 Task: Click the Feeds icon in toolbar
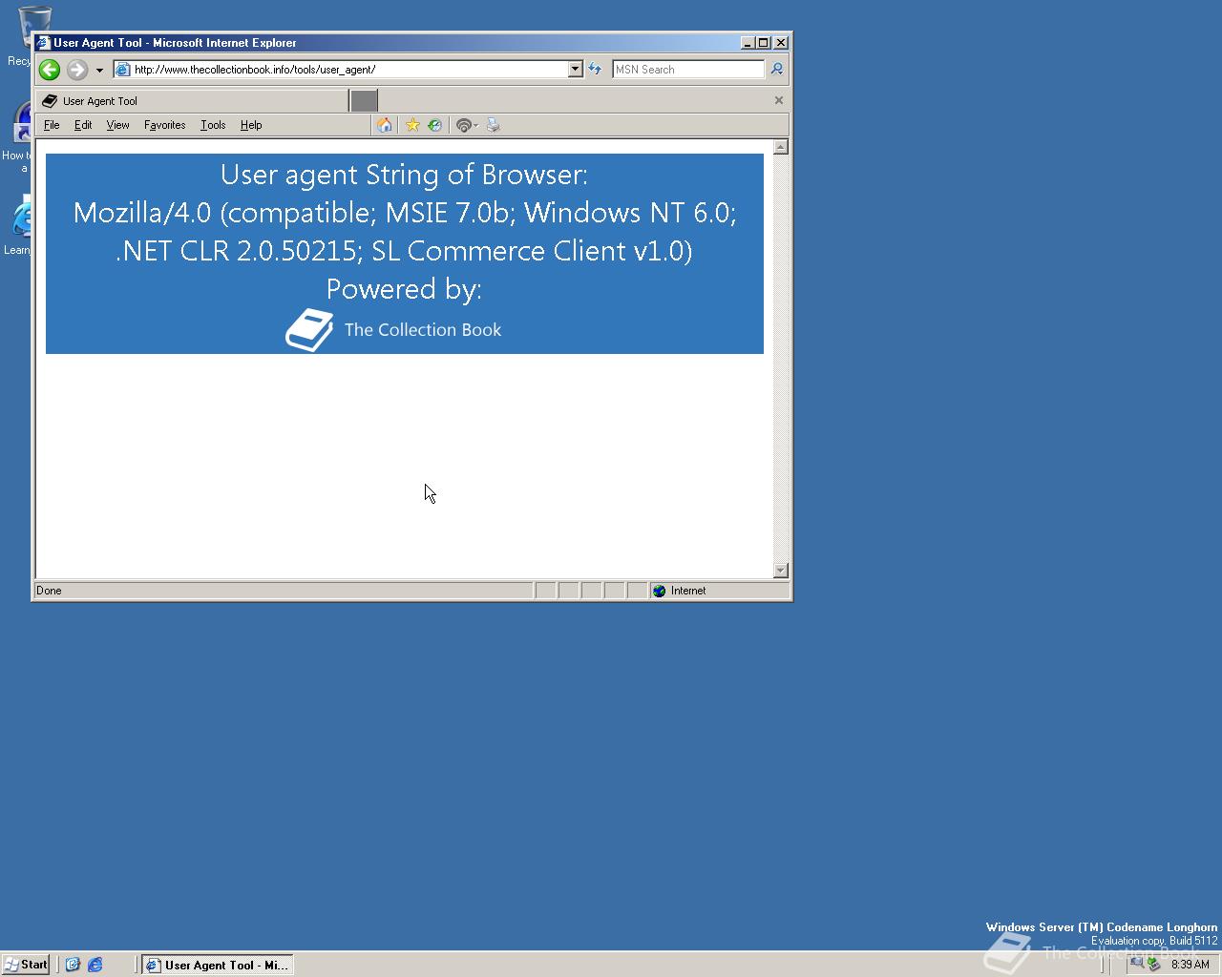(x=463, y=125)
